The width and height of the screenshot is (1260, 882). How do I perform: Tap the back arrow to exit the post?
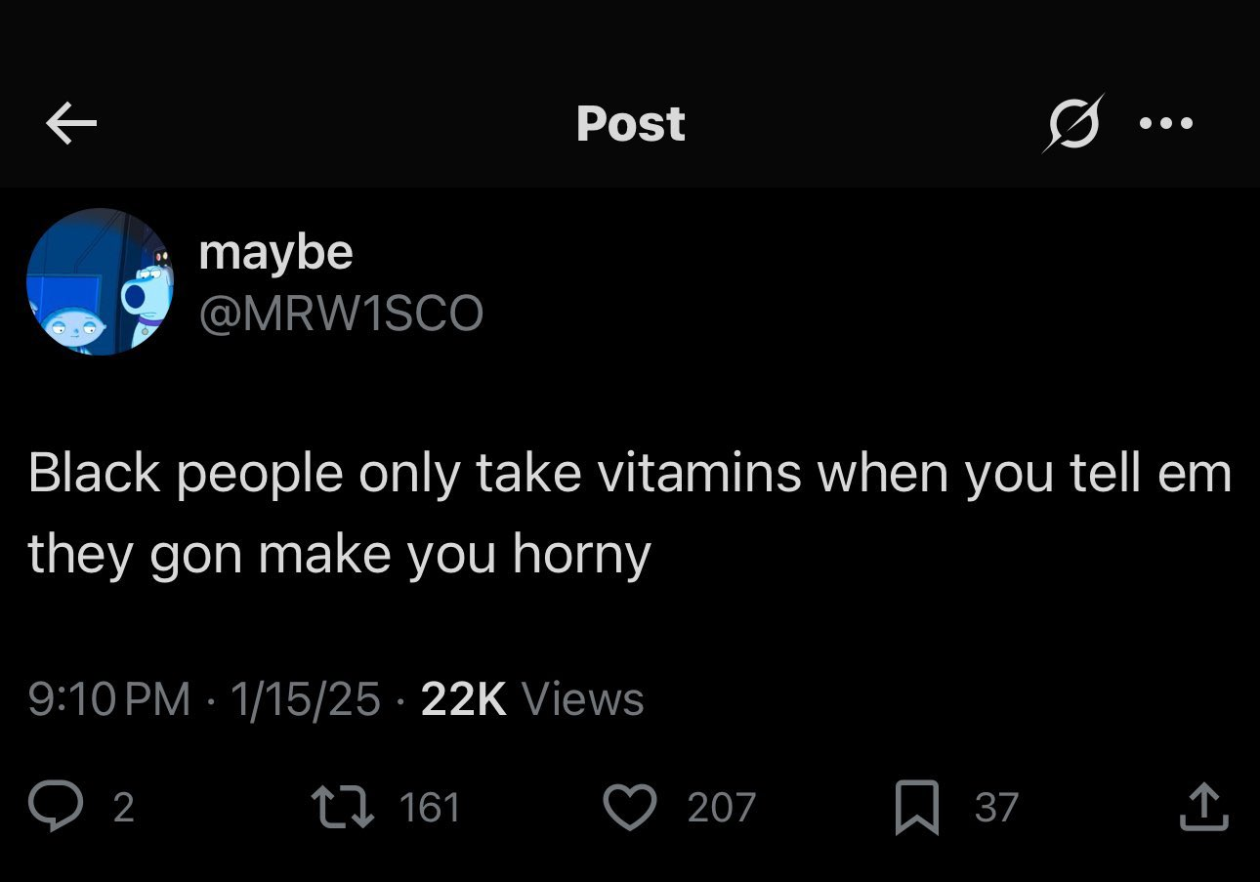[70, 122]
